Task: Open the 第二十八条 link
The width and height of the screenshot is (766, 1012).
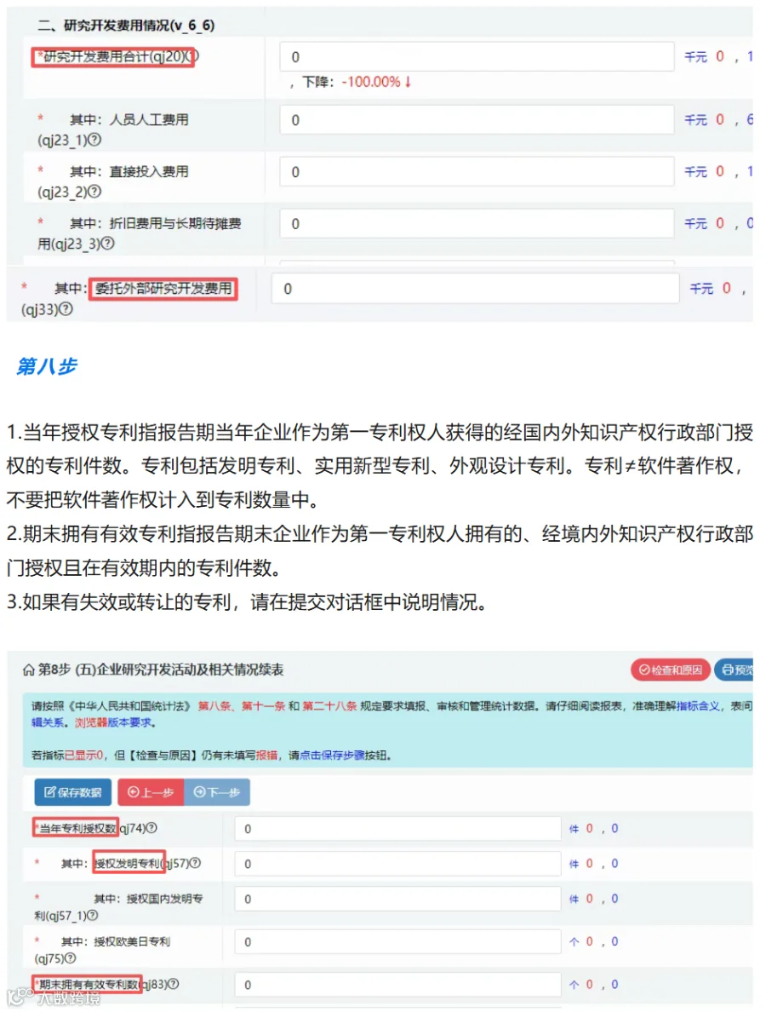Action: (329, 706)
